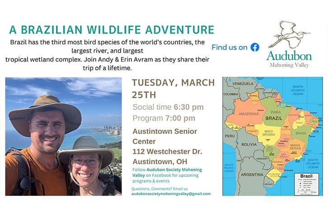328x219 pixels.
Task: Click the 'Audubon Society Mahoning Valley' Facebook text
Action: coord(167,172)
